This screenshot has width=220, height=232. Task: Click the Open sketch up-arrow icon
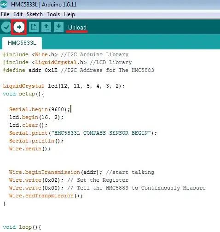(46, 27)
